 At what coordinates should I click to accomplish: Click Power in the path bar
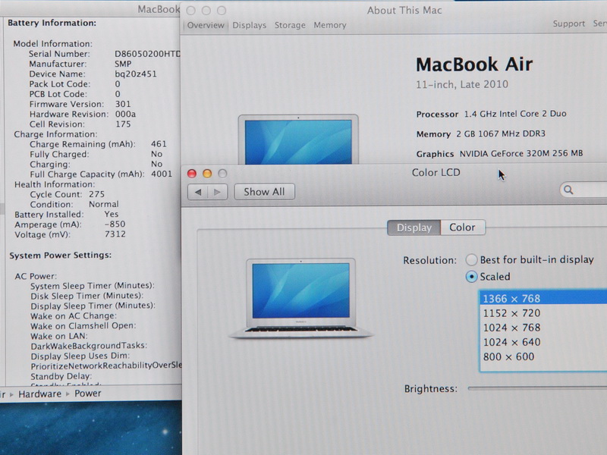point(88,394)
